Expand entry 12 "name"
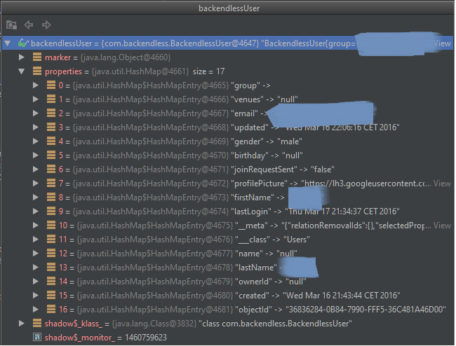This screenshot has width=456, height=346. click(x=36, y=254)
